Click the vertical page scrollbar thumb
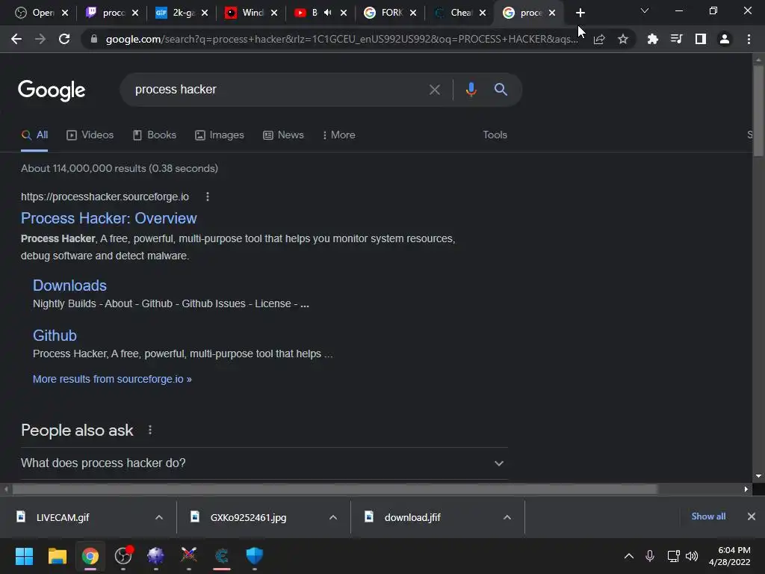Image resolution: width=765 pixels, height=574 pixels. (x=758, y=111)
